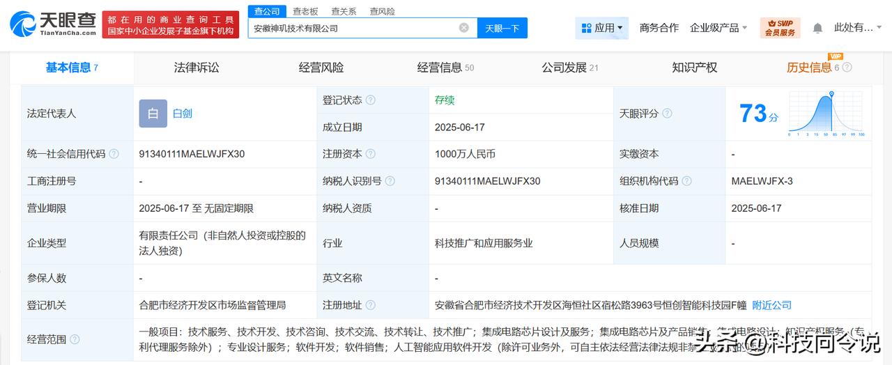Expand the 企业级产品 dropdown

(x=718, y=28)
